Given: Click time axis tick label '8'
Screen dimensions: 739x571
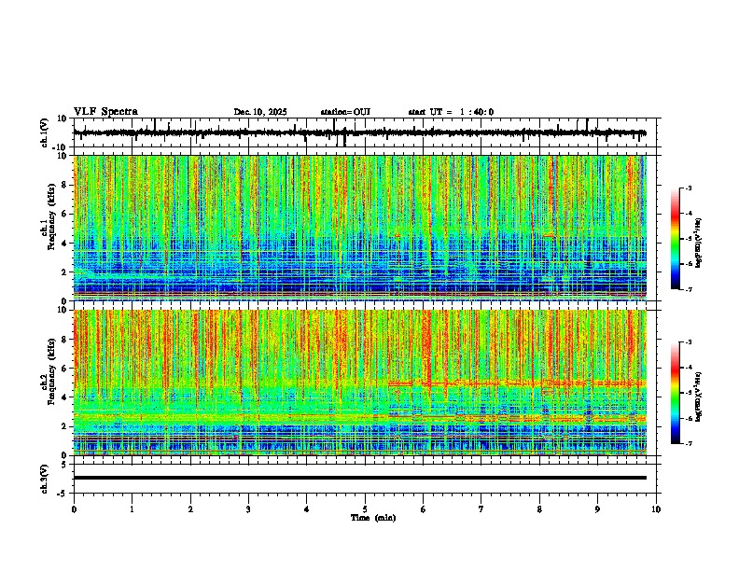Looking at the screenshot, I should [539, 509].
